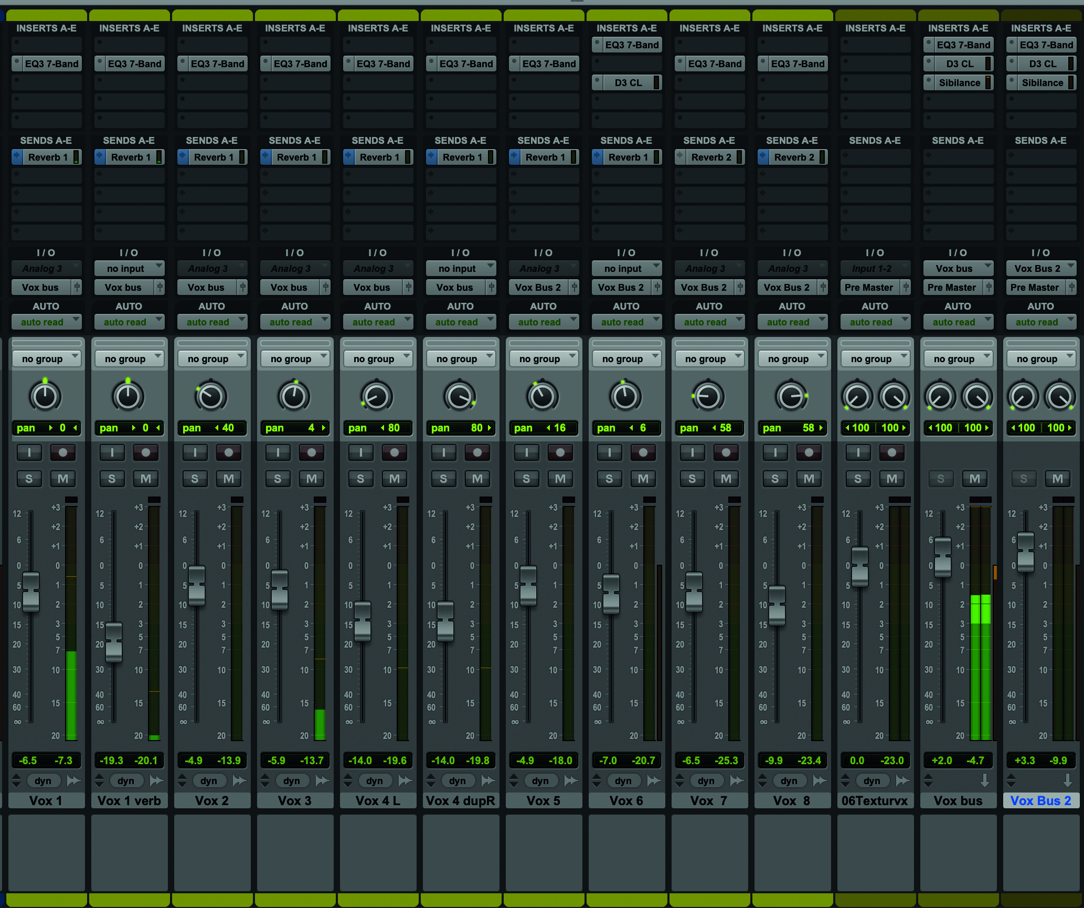Click SENDS A-E header on Vox bus
The image size is (1084, 908).
pyautogui.click(x=958, y=140)
